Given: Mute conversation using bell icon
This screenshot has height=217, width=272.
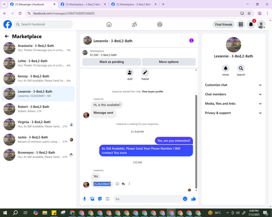Looking at the screenshot, I should [226, 68].
